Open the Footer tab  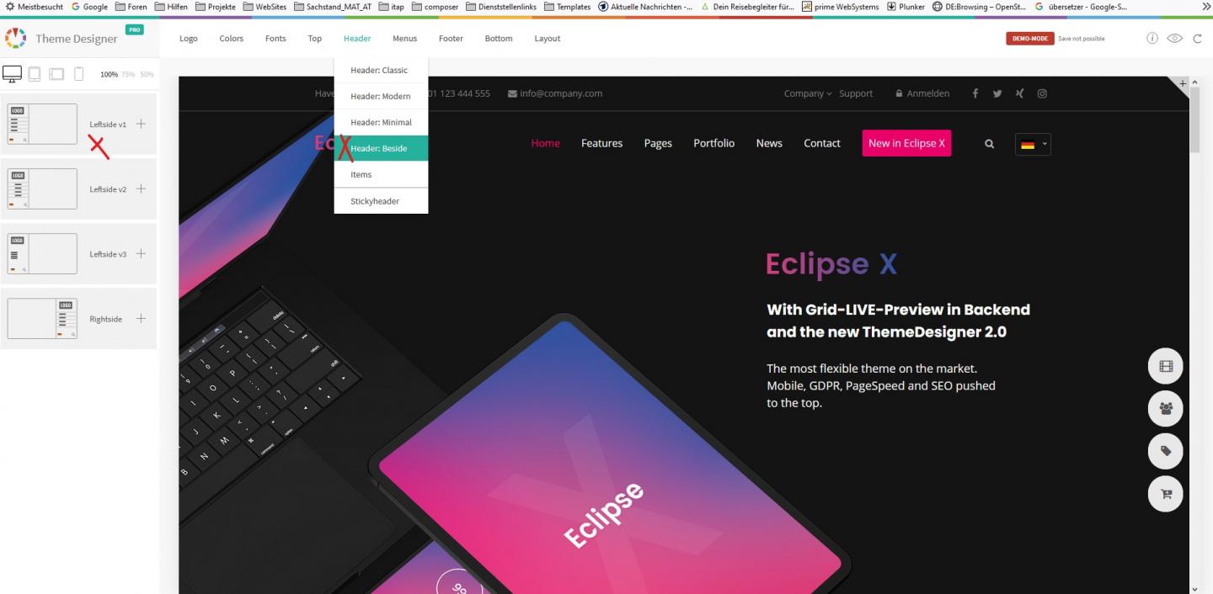pos(451,39)
